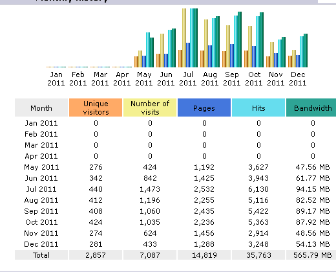
Task: Click the Month column header
Action: coord(41,108)
